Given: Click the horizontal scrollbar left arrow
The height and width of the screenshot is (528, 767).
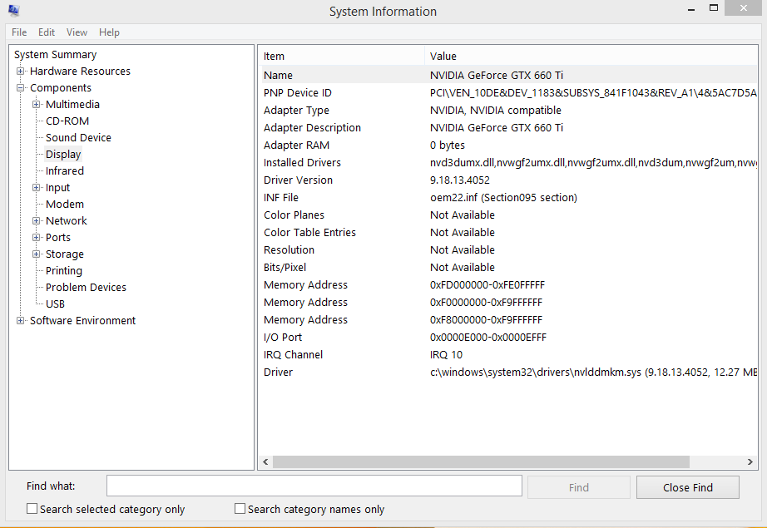Looking at the screenshot, I should pos(265,461).
